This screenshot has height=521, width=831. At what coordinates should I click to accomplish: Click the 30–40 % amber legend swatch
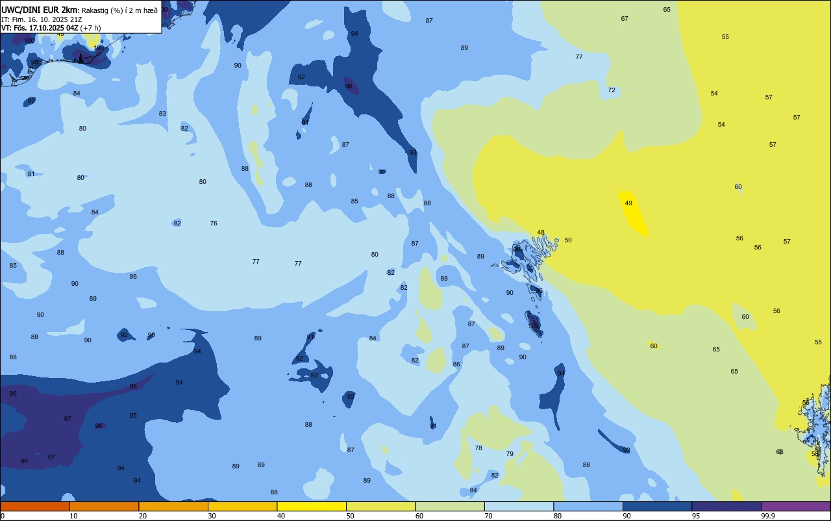click(242, 506)
